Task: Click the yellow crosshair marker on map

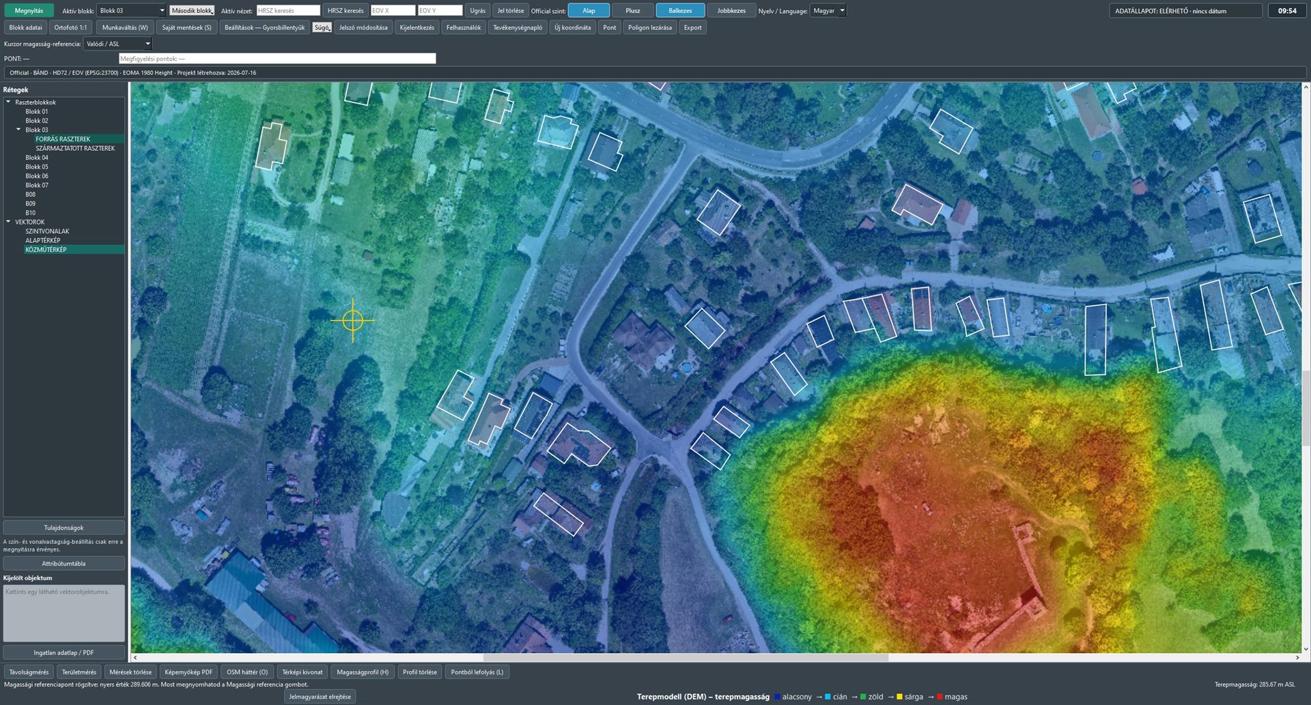Action: tap(352, 320)
